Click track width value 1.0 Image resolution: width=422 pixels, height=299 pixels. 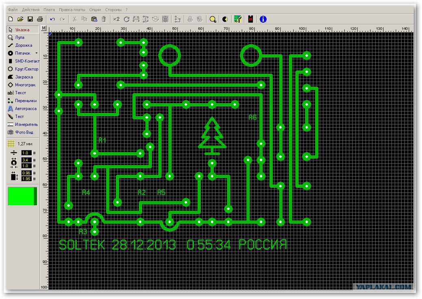26,153
